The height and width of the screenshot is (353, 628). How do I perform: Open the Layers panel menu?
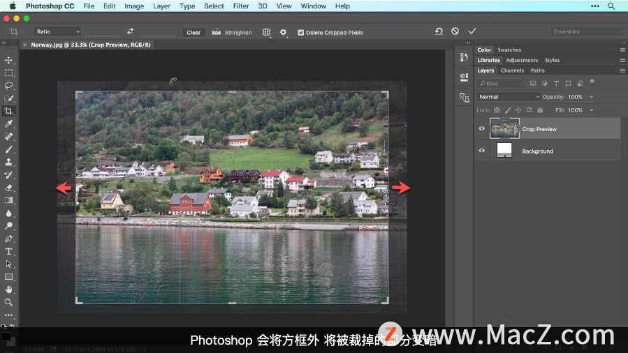click(x=622, y=70)
